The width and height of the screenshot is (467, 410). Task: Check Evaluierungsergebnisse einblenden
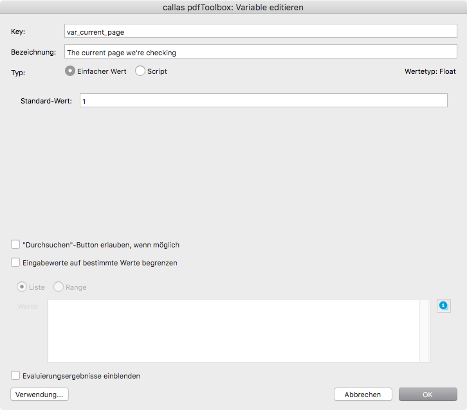click(15, 375)
